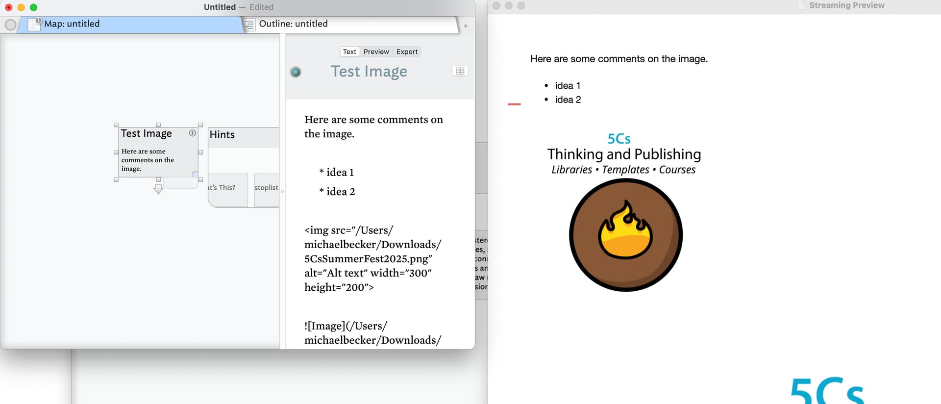
Task: Select the Export pane mode
Action: click(407, 51)
